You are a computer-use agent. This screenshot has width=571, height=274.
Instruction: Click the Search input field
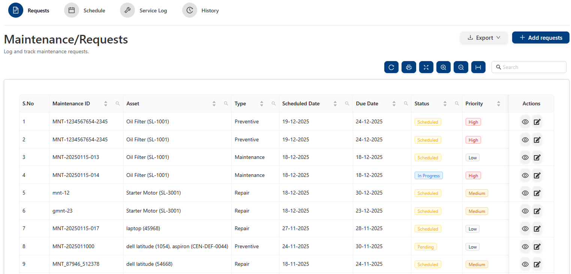(532, 67)
